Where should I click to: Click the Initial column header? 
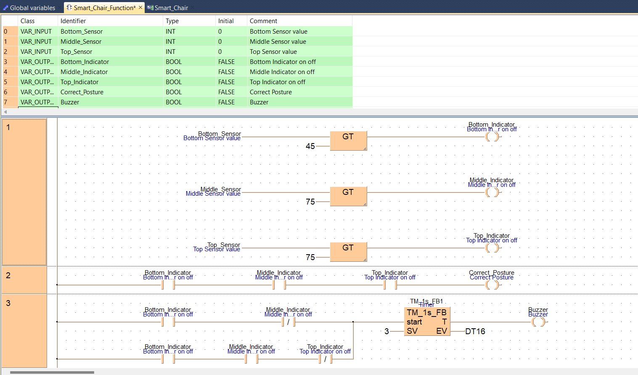point(231,21)
